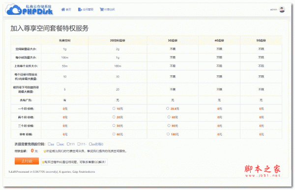Click the 5G套餐 column header
295x190 pixels.
pos(261,40)
